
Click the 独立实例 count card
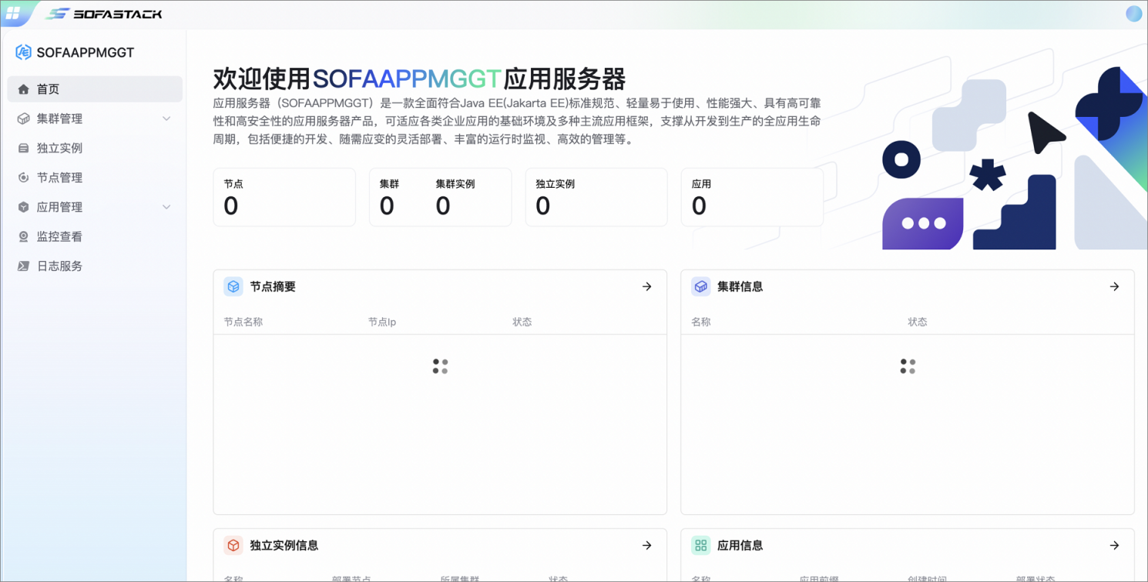[x=596, y=197]
